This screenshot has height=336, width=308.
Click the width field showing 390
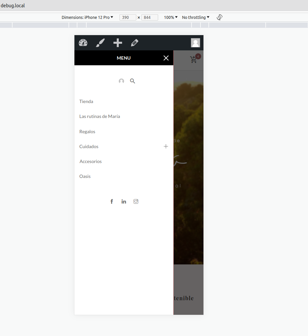pyautogui.click(x=128, y=17)
